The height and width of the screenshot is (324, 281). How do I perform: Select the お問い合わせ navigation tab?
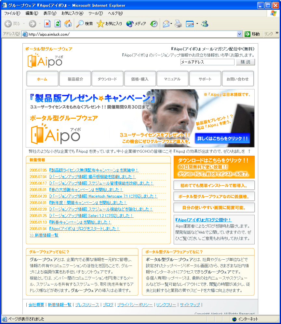237,79
